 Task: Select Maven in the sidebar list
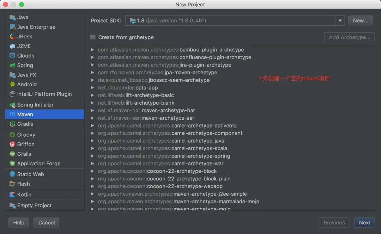click(25, 114)
